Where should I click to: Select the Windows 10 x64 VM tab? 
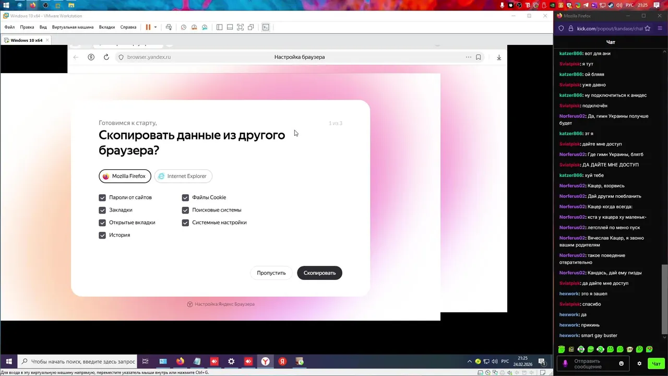coord(26,40)
